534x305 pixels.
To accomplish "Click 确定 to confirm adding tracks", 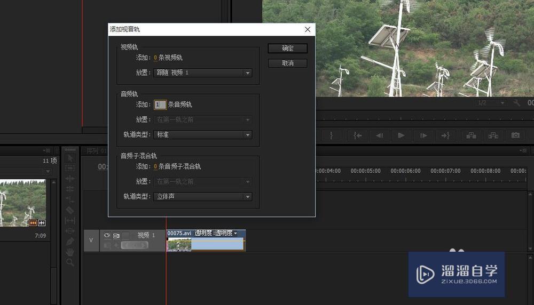I will tap(287, 49).
